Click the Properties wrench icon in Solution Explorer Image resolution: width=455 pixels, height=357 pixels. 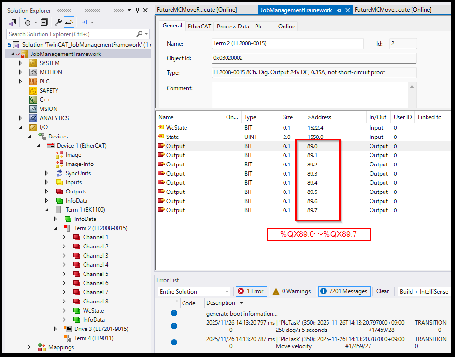pyautogui.click(x=58, y=22)
